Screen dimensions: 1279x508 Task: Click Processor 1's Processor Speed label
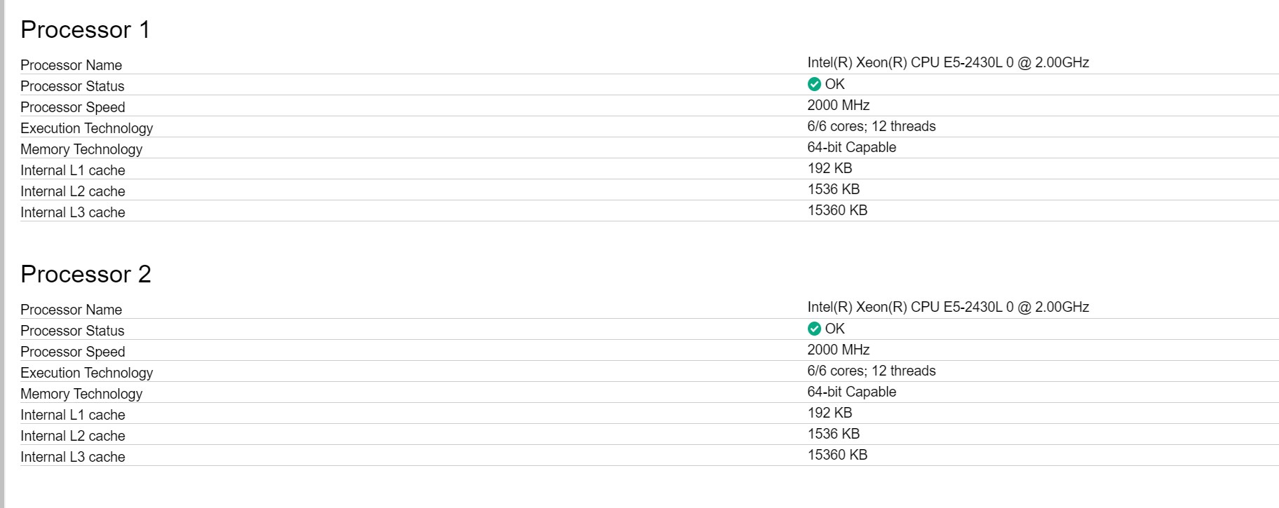click(73, 107)
